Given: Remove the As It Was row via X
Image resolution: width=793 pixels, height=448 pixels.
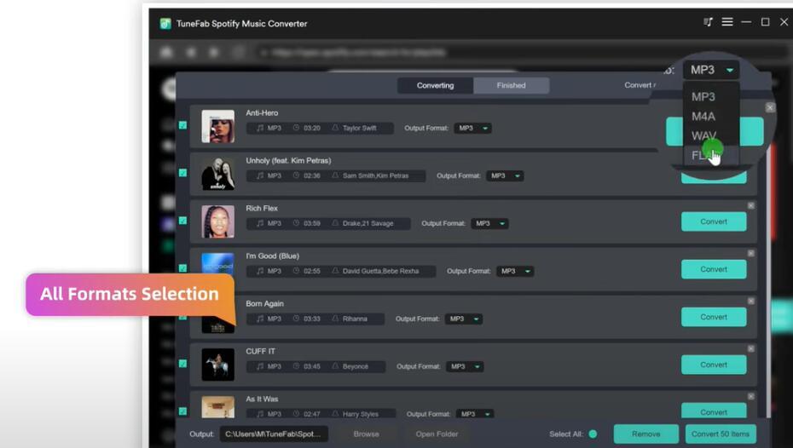Looking at the screenshot, I should (751, 397).
